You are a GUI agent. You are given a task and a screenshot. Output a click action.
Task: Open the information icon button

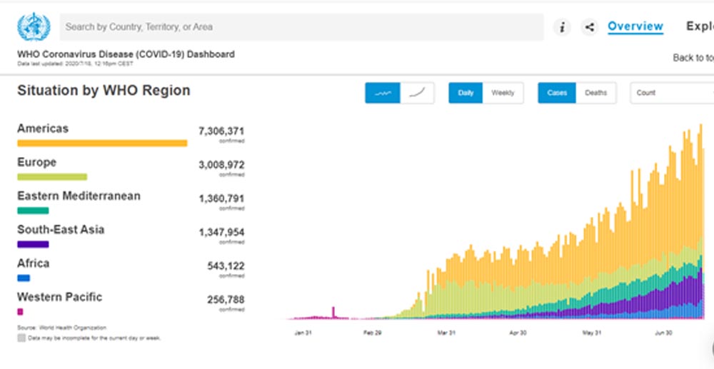tap(563, 27)
